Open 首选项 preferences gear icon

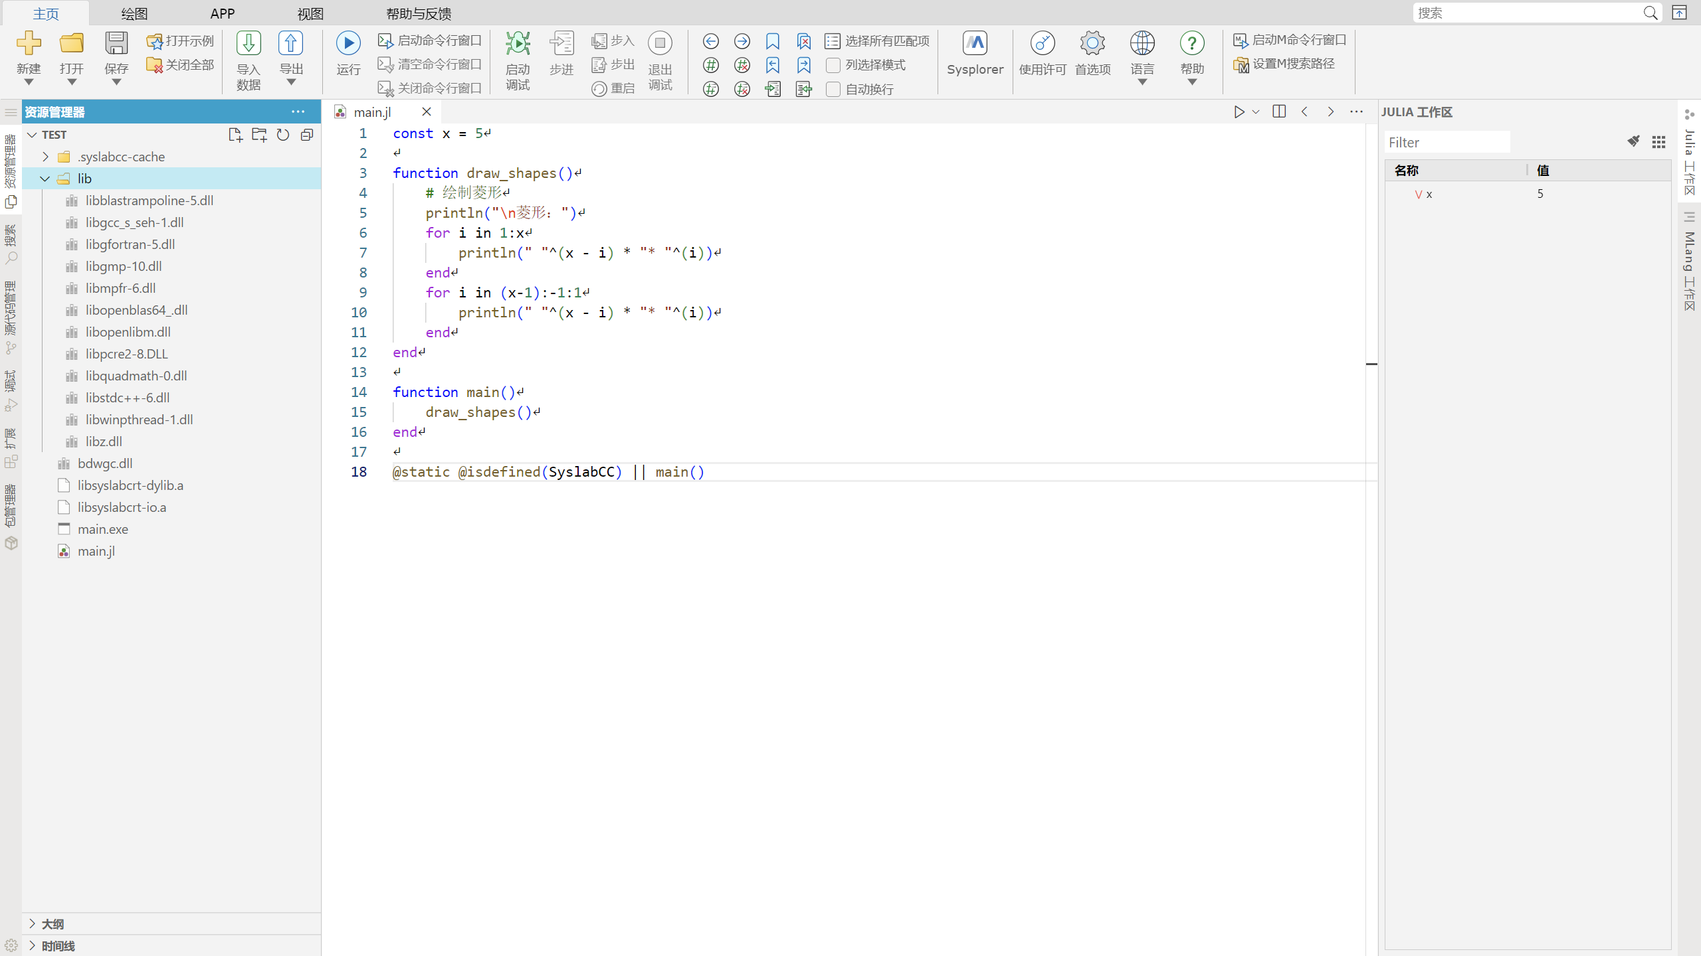click(1092, 43)
